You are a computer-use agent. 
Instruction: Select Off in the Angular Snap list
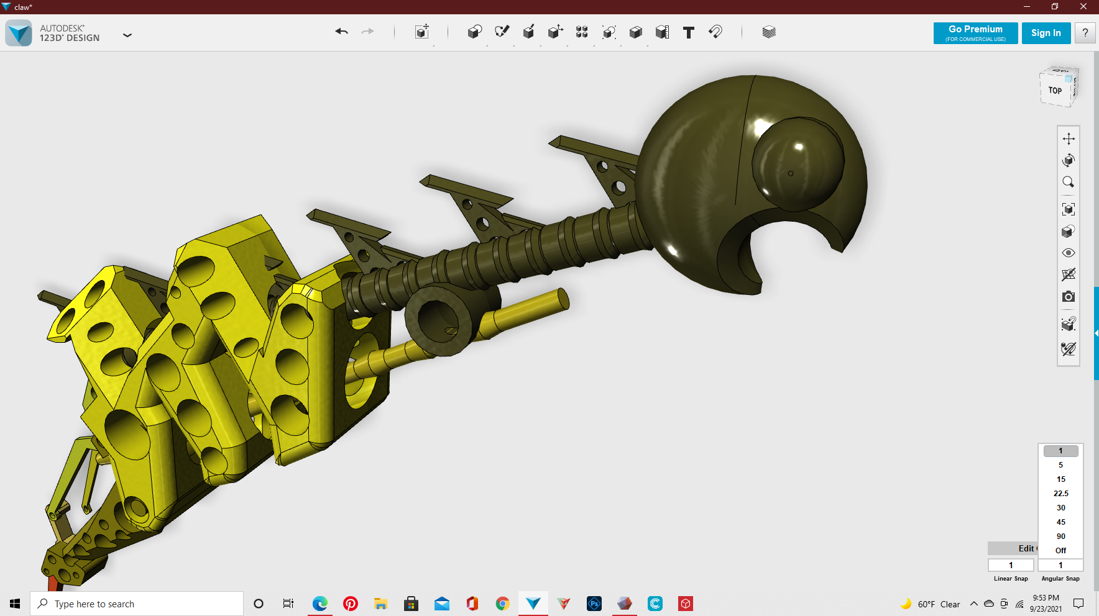tap(1060, 551)
